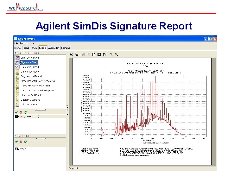Click the Engineering Report icon
The height and width of the screenshot is (171, 228).
(x=17, y=76)
